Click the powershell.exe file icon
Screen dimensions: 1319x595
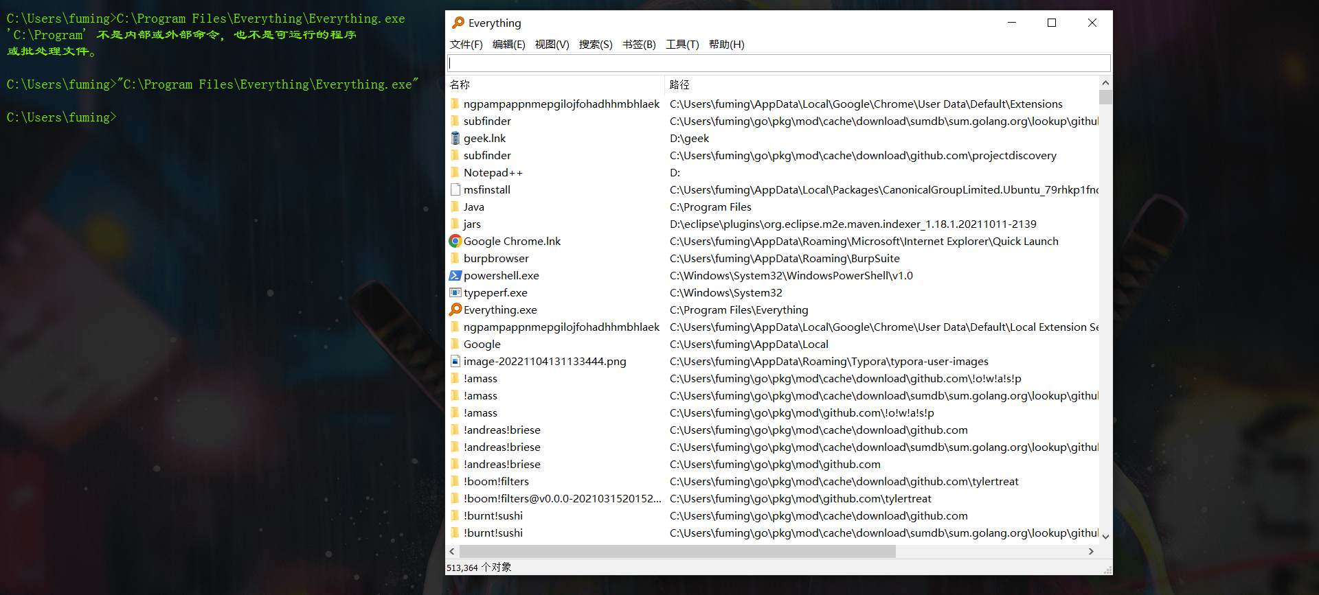click(x=455, y=275)
